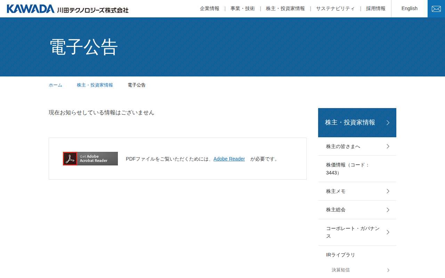Click the 電子公告 page title

tap(84, 47)
